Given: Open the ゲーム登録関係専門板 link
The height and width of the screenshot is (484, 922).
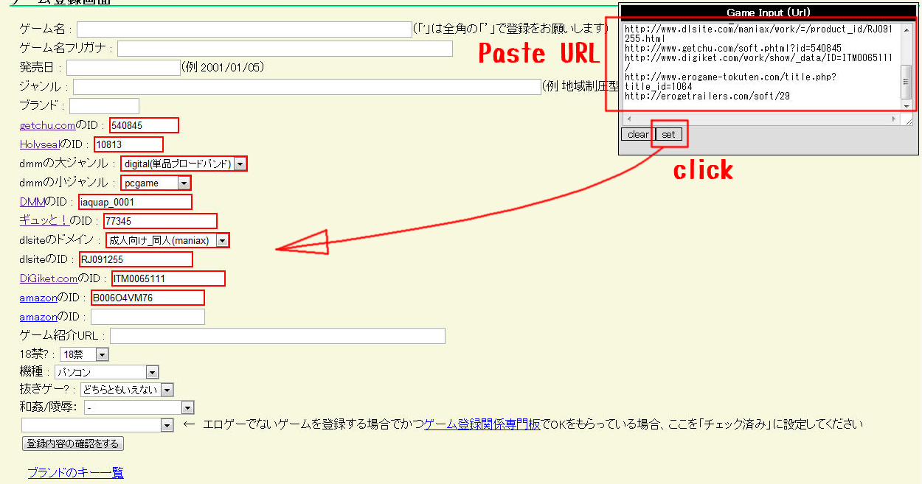Looking at the screenshot, I should coord(482,424).
